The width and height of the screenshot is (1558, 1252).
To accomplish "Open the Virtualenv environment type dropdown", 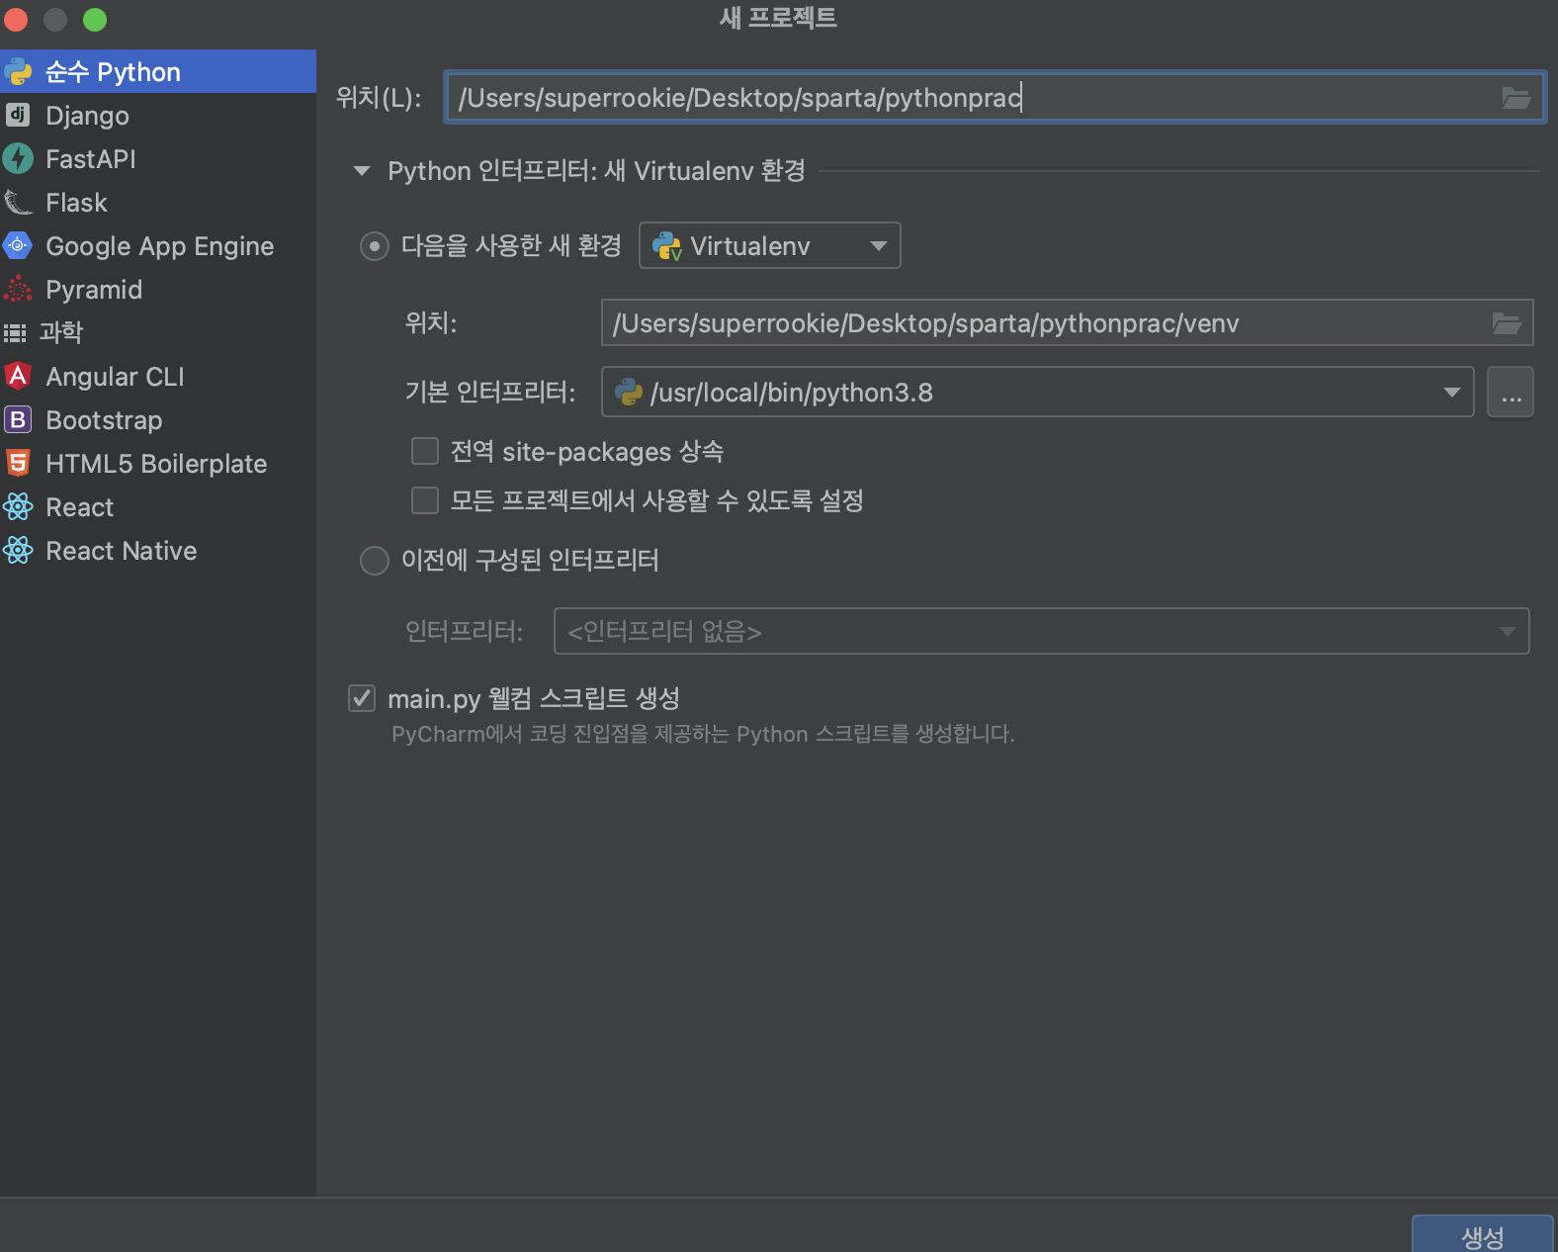I will pos(770,245).
